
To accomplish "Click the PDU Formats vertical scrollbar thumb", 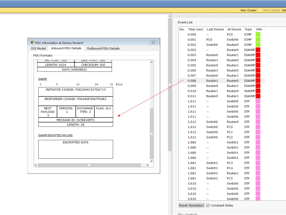I will tap(151, 133).
